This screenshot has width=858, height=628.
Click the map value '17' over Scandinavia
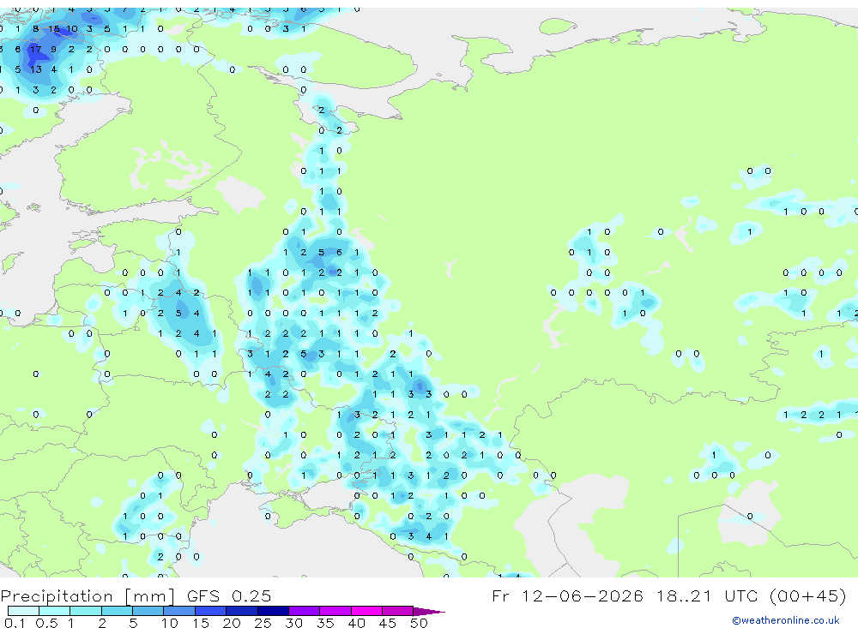[35, 49]
